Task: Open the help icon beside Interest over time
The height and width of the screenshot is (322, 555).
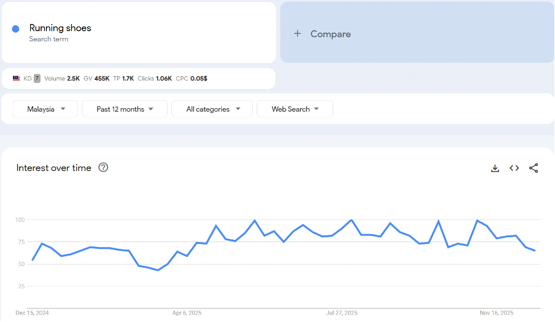Action: pyautogui.click(x=103, y=168)
